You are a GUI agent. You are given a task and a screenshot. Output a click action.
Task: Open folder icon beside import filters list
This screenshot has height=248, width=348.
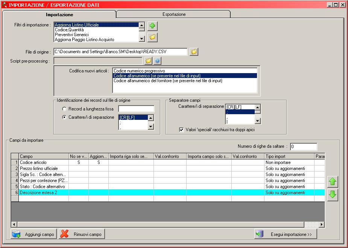(152, 37)
